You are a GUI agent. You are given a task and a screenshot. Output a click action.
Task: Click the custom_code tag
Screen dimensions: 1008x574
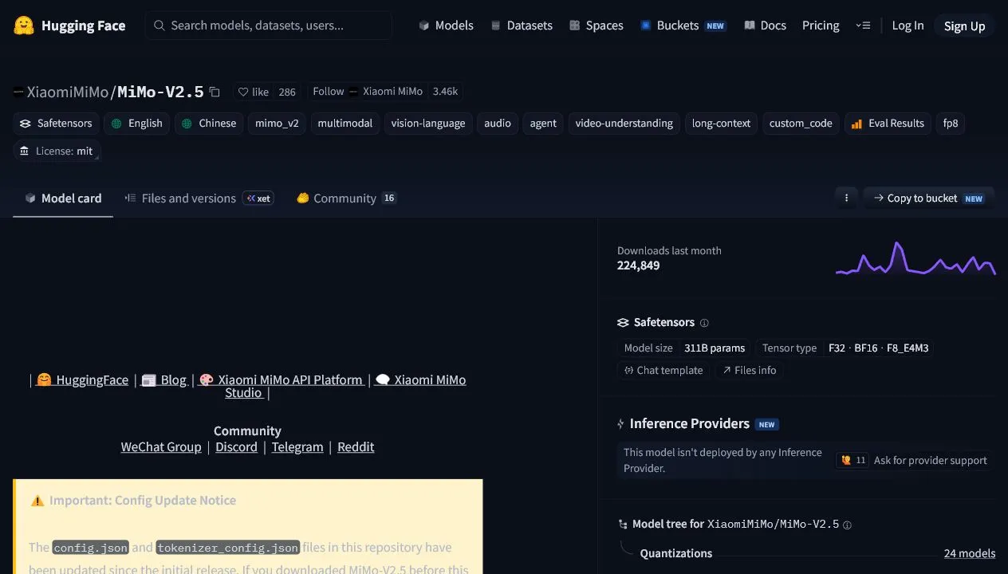[801, 124]
